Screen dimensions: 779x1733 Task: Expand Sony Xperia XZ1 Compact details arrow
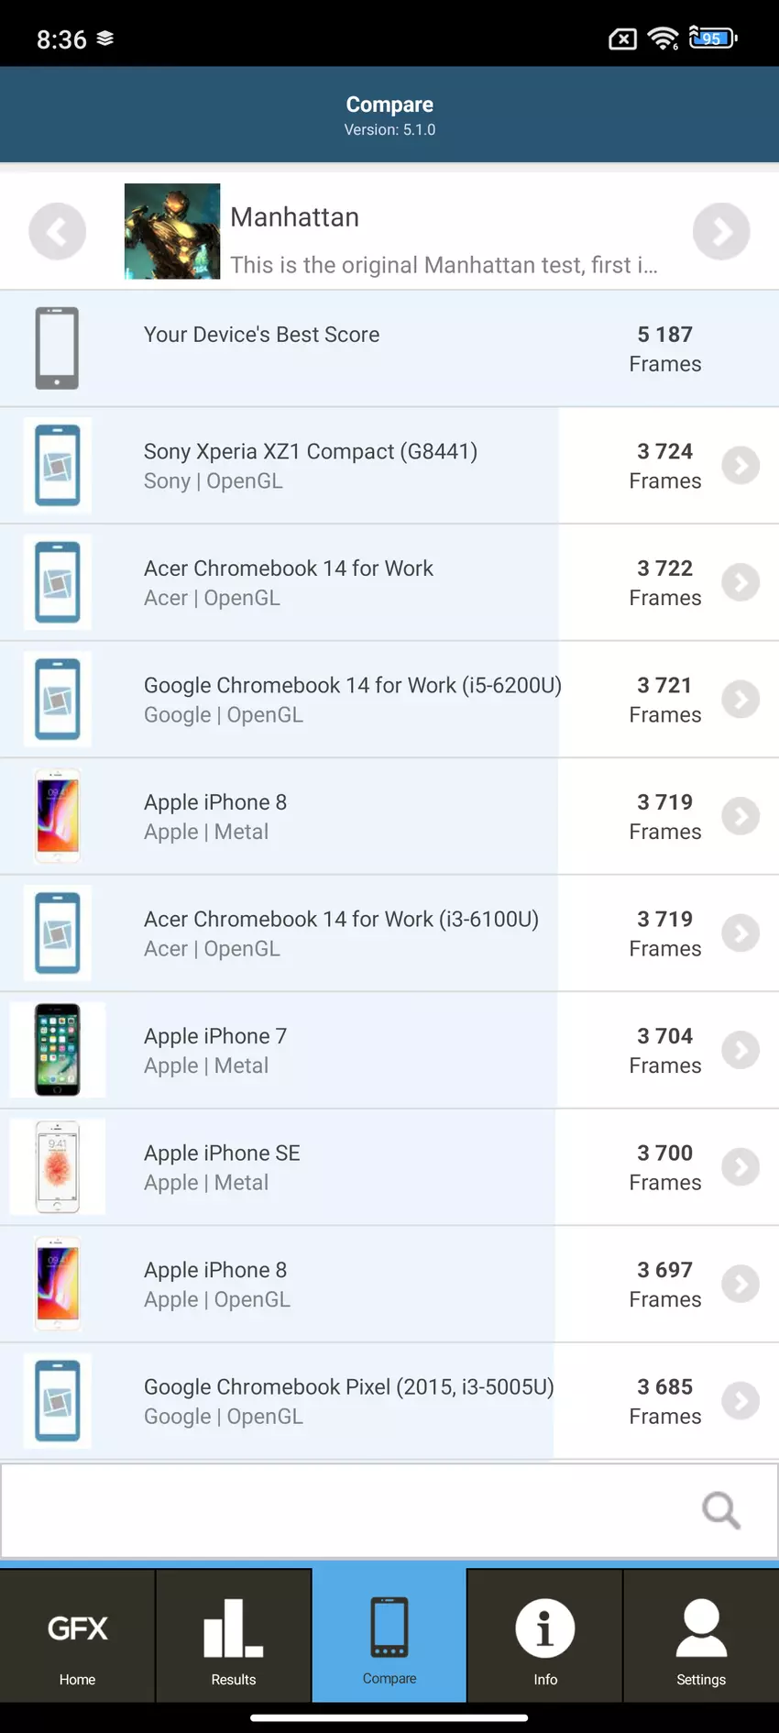coord(741,466)
